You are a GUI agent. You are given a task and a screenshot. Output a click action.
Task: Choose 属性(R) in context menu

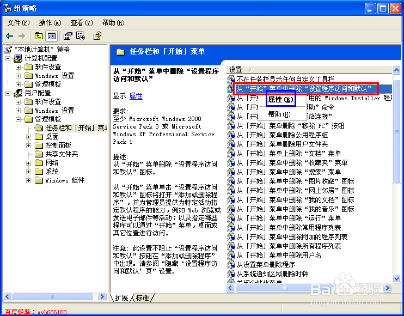pos(281,99)
